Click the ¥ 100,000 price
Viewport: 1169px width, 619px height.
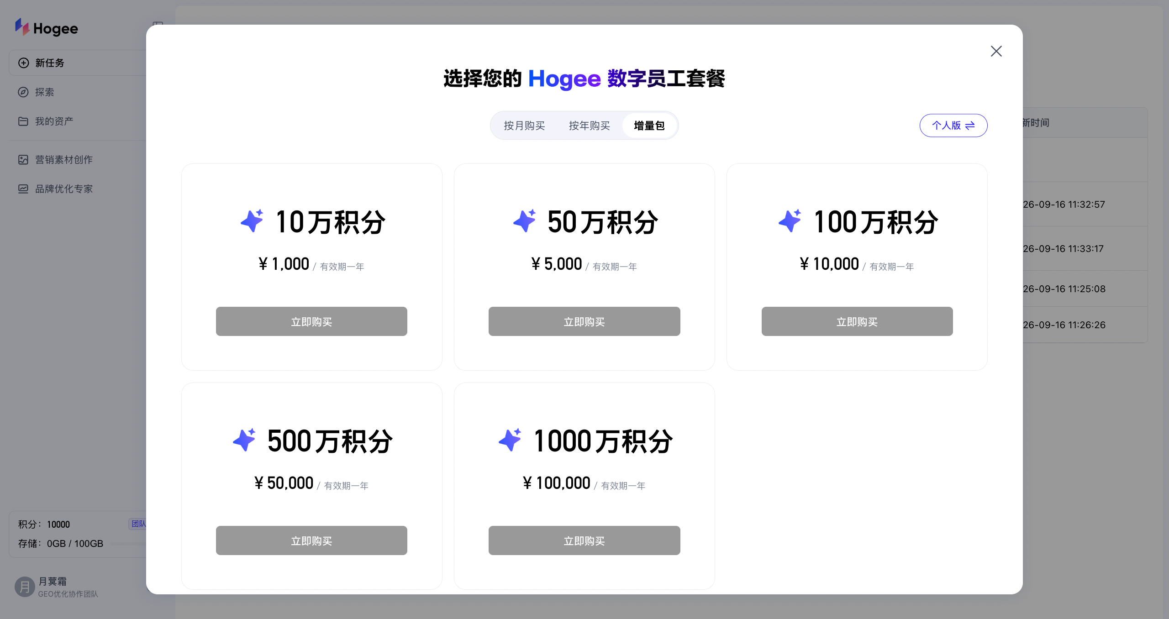click(x=556, y=483)
